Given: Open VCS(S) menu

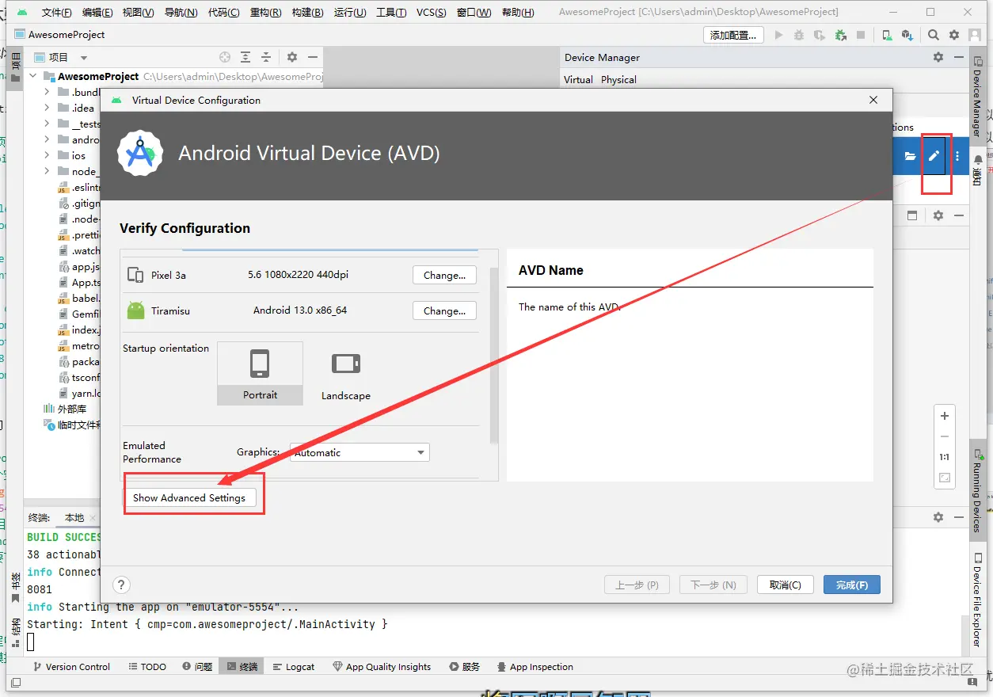Looking at the screenshot, I should click(x=432, y=12).
